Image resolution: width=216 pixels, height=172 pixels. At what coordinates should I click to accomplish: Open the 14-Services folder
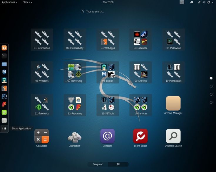coord(140,105)
